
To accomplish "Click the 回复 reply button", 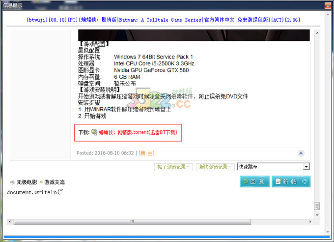I will (x=254, y=181).
